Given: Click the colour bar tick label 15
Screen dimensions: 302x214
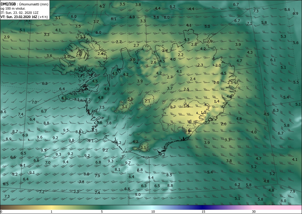Looking at the screenshot, I should (203, 212).
